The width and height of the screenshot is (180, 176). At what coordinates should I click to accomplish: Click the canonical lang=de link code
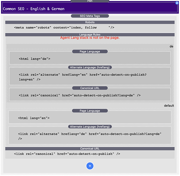tap(80, 95)
